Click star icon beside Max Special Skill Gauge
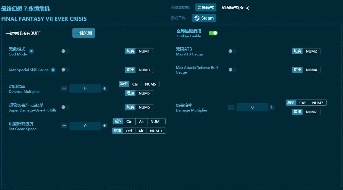The height and width of the screenshot is (190, 343). (53, 70)
